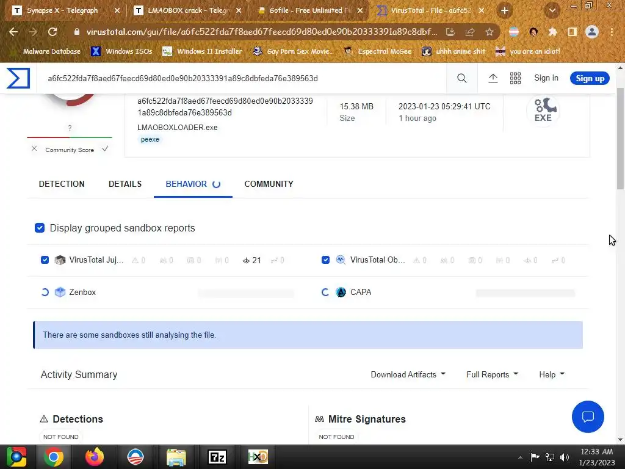Click the Sign in link
Screen dimensions: 625x469
[x=546, y=78]
